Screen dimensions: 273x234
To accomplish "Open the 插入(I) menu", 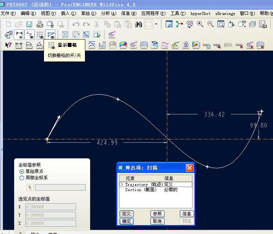I will [x=69, y=13].
